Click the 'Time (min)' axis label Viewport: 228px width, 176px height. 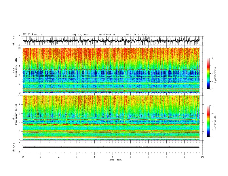[115, 160]
